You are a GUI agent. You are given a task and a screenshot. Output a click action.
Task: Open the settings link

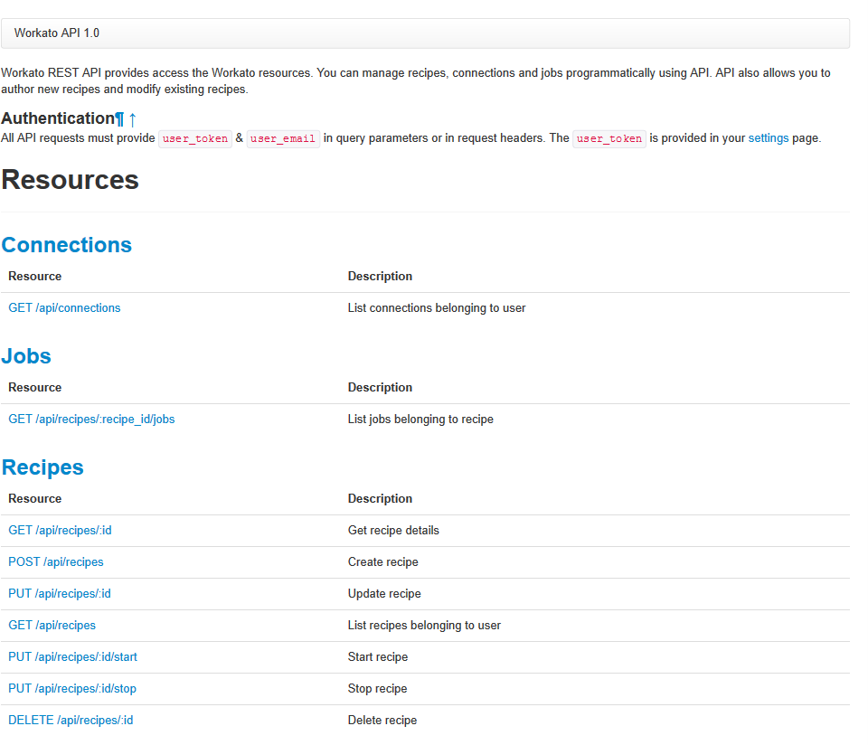coord(769,137)
